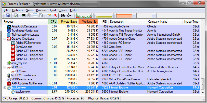Sort by the Image Type column header
Viewport: 207px width, 103px height.
point(191,22)
